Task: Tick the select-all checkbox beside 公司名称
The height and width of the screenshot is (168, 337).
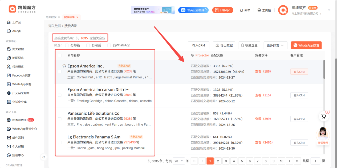Action: pos(60,55)
